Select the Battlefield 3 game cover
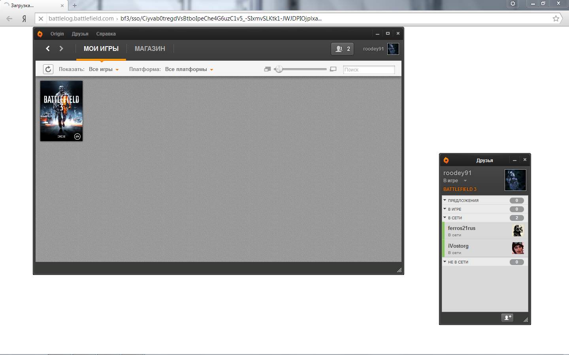569x355 pixels. tap(61, 111)
